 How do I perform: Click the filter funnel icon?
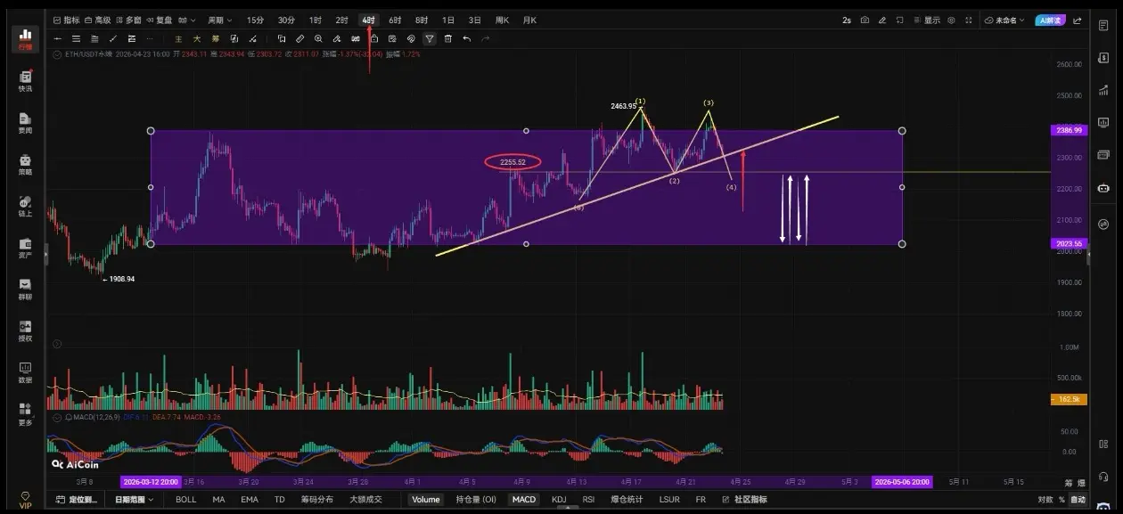click(430, 38)
